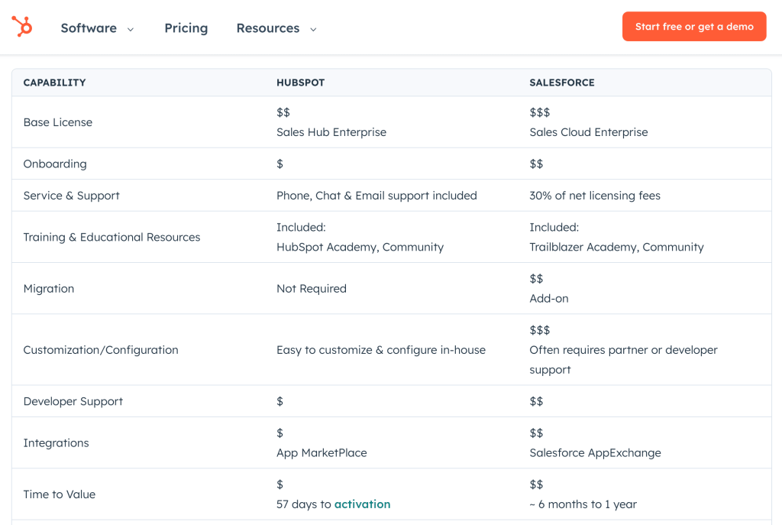Click Sales Cloud Enterprise text
This screenshot has width=782, height=525.
tap(589, 132)
